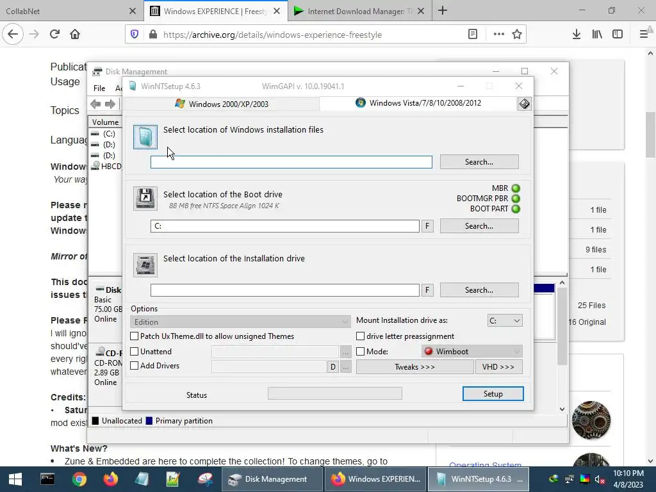
Task: Open Firefox downloads arrow icon
Action: pos(577,35)
